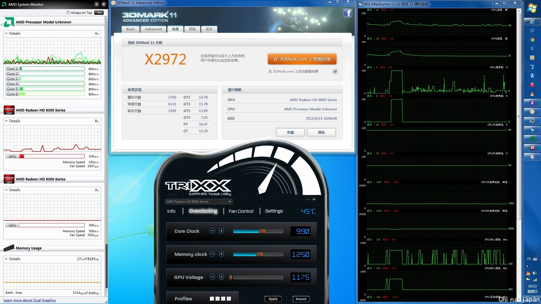Open Facebook share icon in 3DMark

347,13
